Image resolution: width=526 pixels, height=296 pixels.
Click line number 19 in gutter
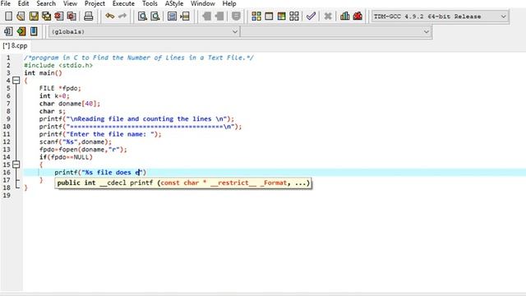pos(7,196)
